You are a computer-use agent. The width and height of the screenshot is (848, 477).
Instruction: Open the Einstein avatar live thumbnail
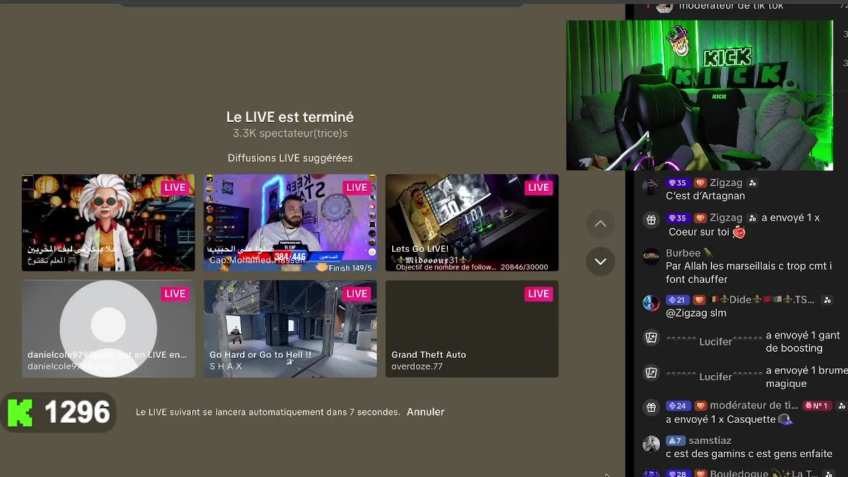click(109, 223)
